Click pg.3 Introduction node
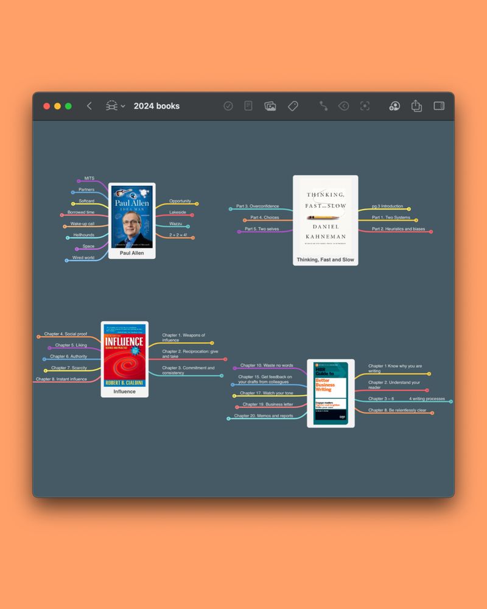 pos(387,206)
